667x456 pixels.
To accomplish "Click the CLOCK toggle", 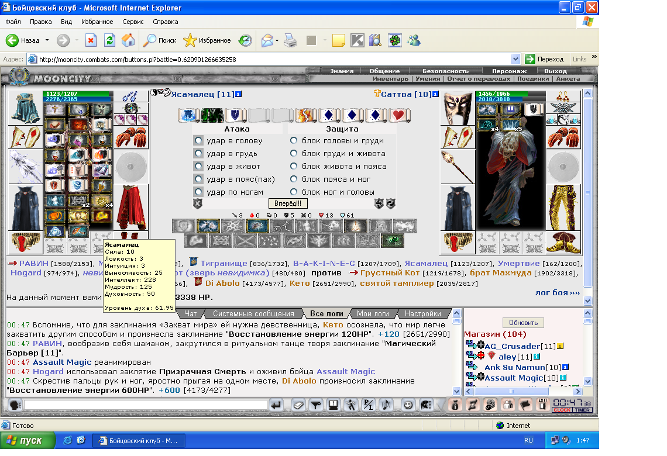I will pyautogui.click(x=562, y=410).
